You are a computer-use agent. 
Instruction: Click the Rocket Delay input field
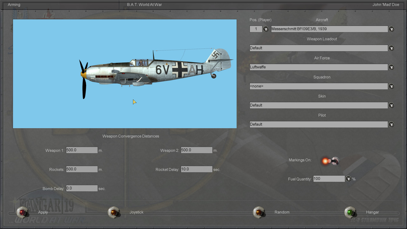(x=197, y=169)
